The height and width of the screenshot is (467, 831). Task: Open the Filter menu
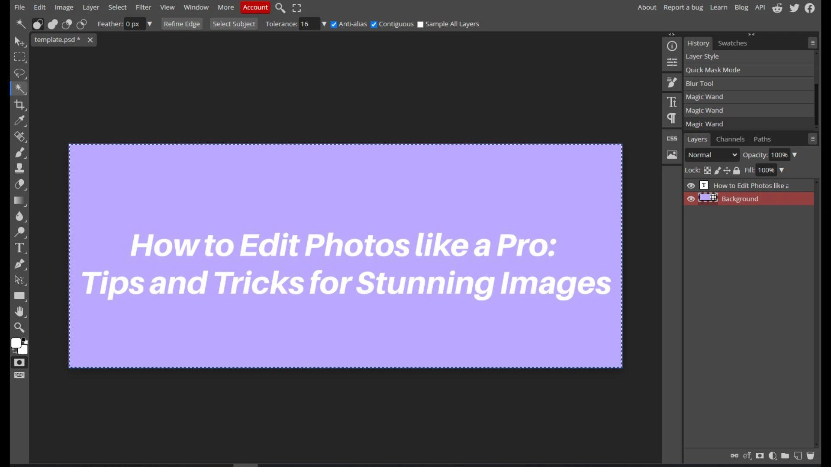(143, 7)
